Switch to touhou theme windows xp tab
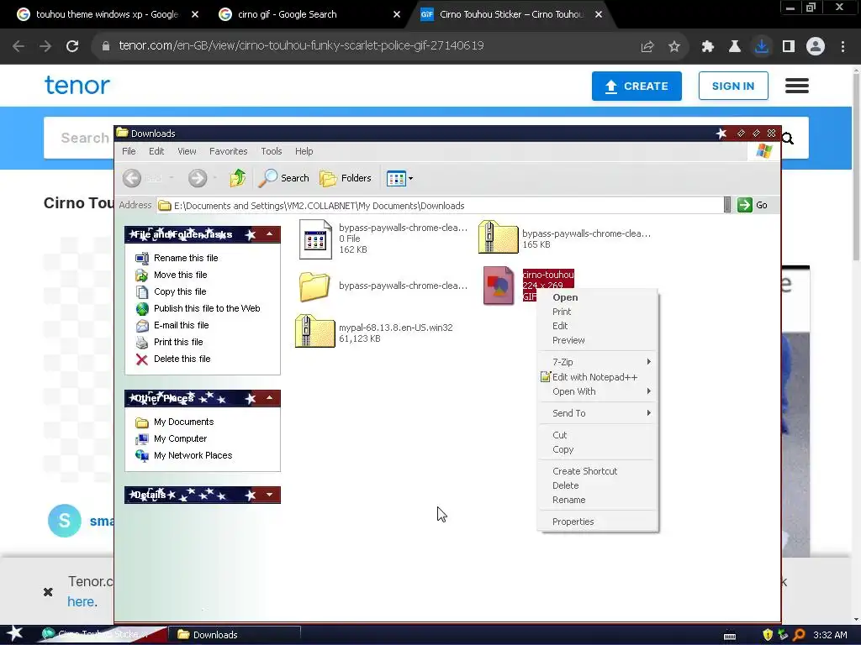Viewport: 861px width, 645px height. (x=107, y=15)
